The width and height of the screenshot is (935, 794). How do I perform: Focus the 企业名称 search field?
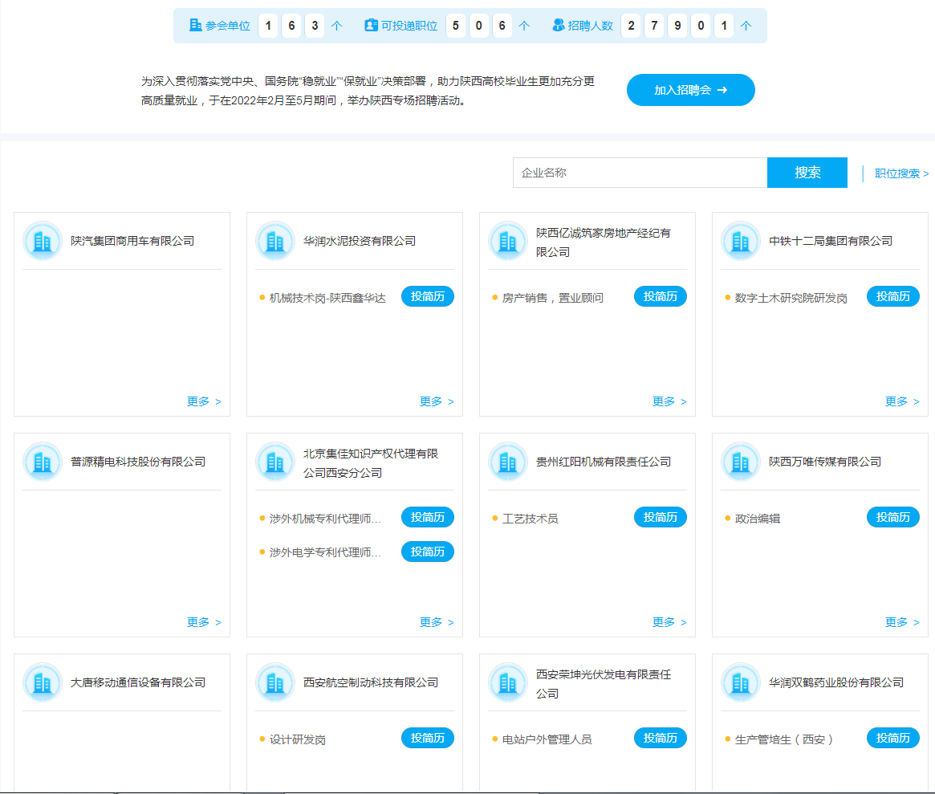tap(640, 173)
